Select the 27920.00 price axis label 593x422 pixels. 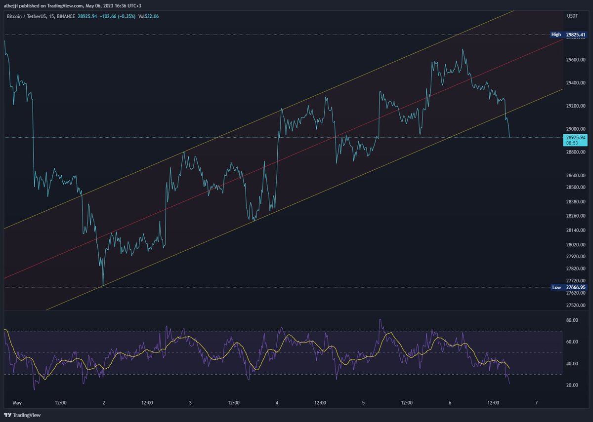[x=576, y=257]
